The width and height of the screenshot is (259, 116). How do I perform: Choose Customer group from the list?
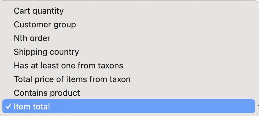tap(129, 25)
